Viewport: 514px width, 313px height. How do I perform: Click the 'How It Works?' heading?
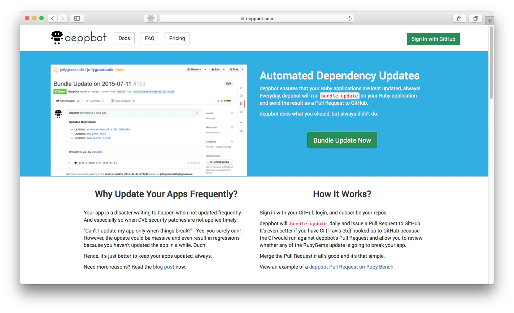pyautogui.click(x=342, y=194)
